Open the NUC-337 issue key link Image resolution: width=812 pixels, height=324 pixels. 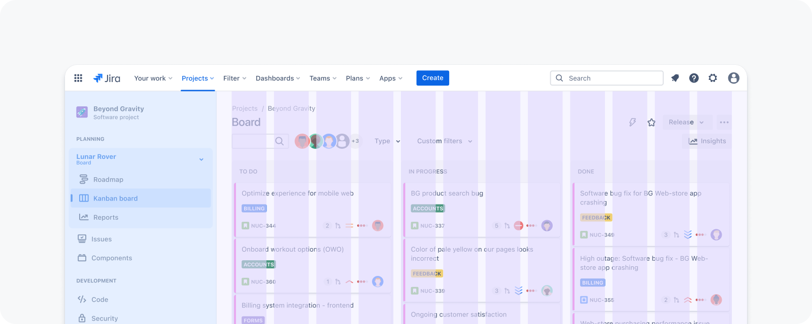click(x=432, y=226)
